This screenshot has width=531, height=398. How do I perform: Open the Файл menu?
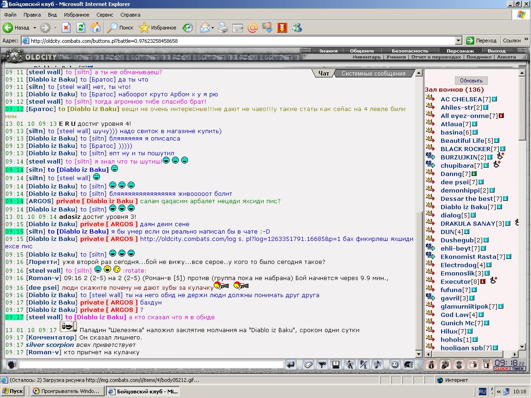pos(10,15)
